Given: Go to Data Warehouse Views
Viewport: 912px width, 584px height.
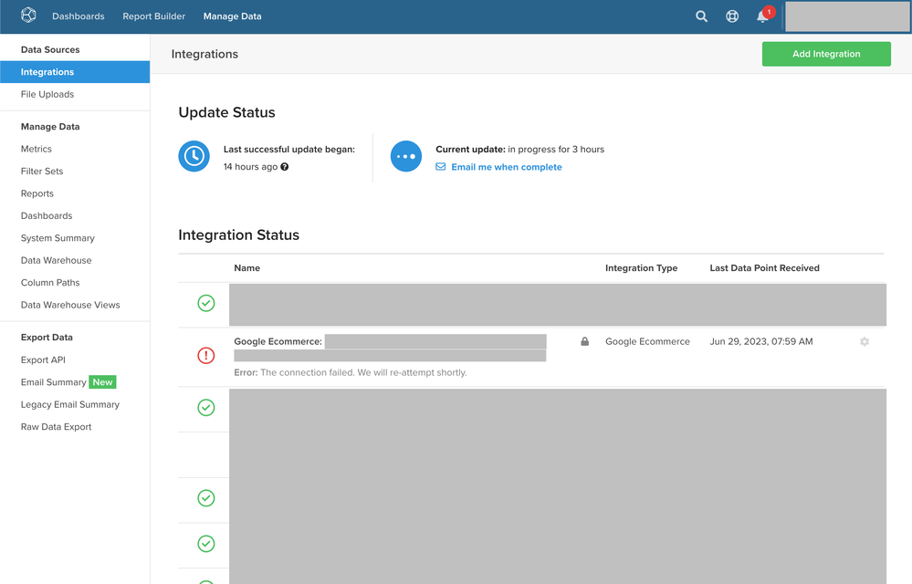Looking at the screenshot, I should (x=70, y=305).
